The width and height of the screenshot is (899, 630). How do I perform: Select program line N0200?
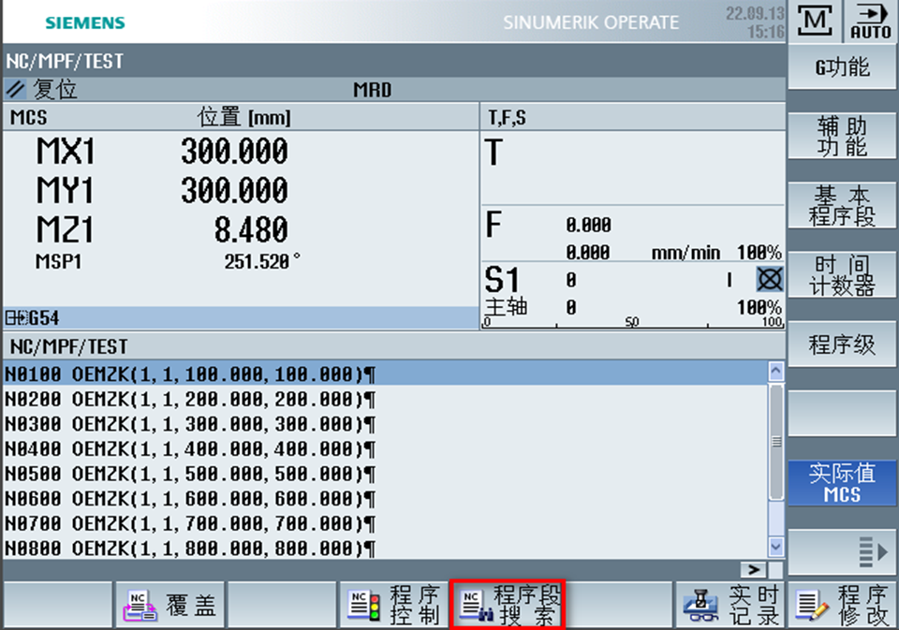[385, 399]
